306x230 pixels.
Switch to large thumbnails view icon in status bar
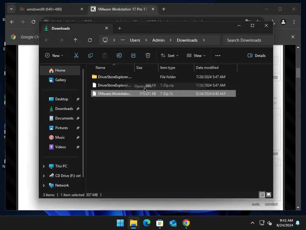(x=269, y=195)
